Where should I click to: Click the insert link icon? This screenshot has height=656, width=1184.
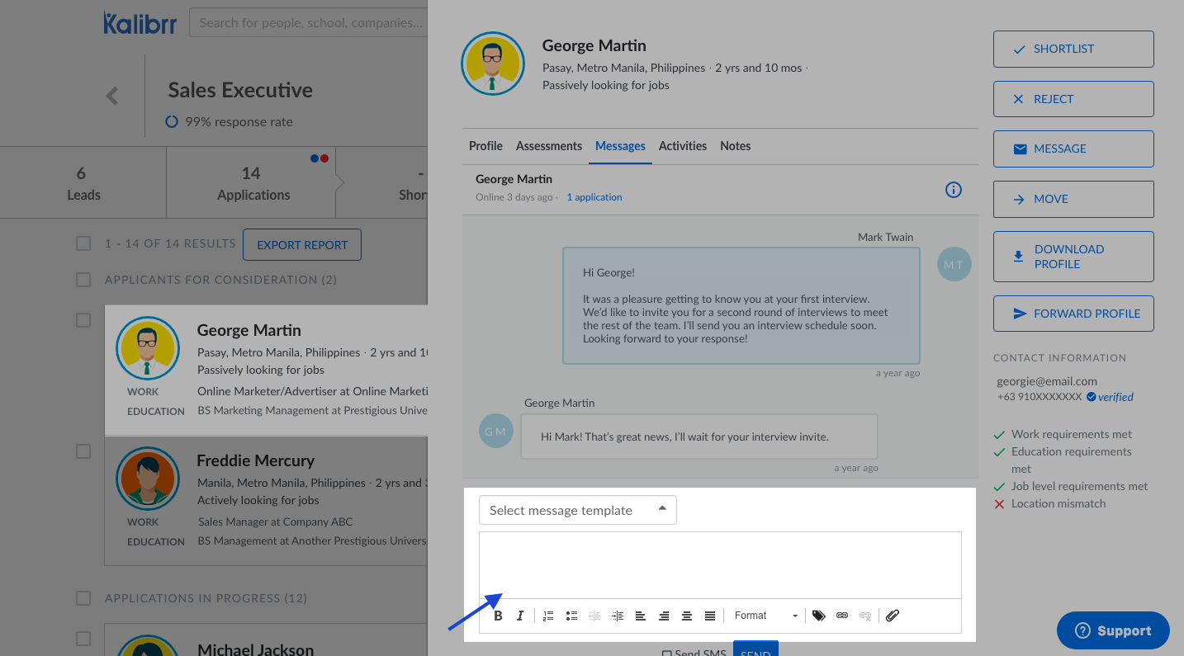point(842,616)
